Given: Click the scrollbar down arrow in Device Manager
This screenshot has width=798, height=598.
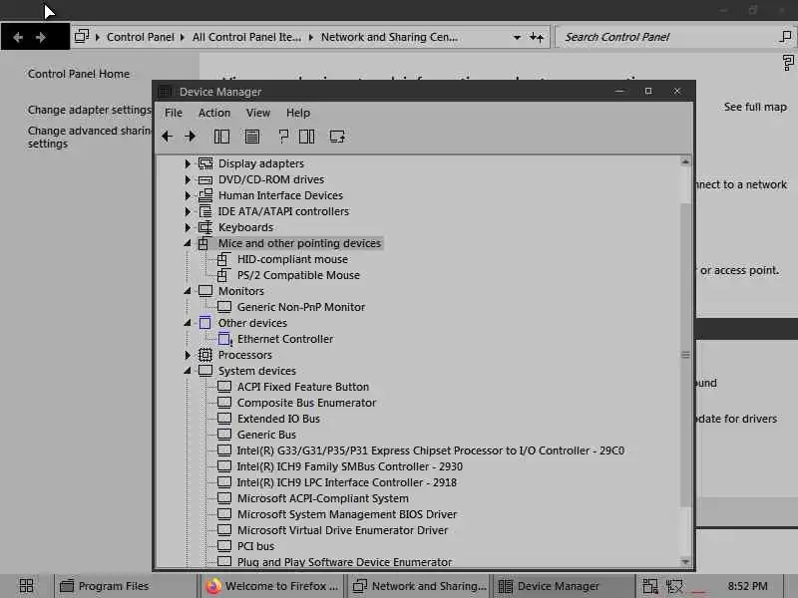Looking at the screenshot, I should point(685,561).
